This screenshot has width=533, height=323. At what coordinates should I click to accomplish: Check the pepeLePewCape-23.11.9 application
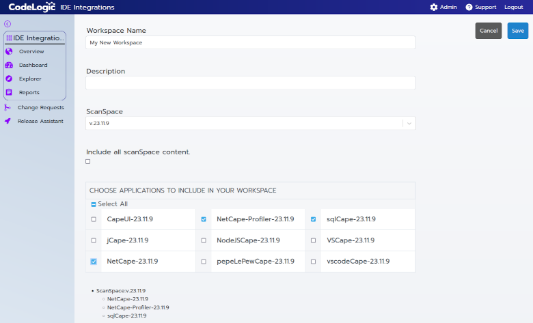click(204, 262)
